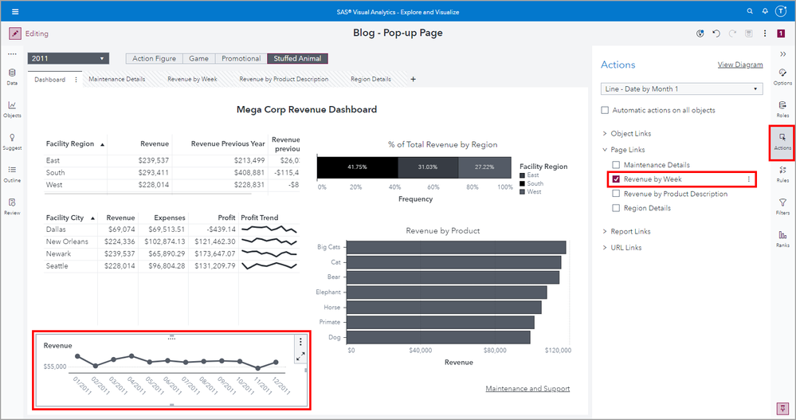Click the West legend color swatch
The image size is (796, 420).
coord(523,191)
